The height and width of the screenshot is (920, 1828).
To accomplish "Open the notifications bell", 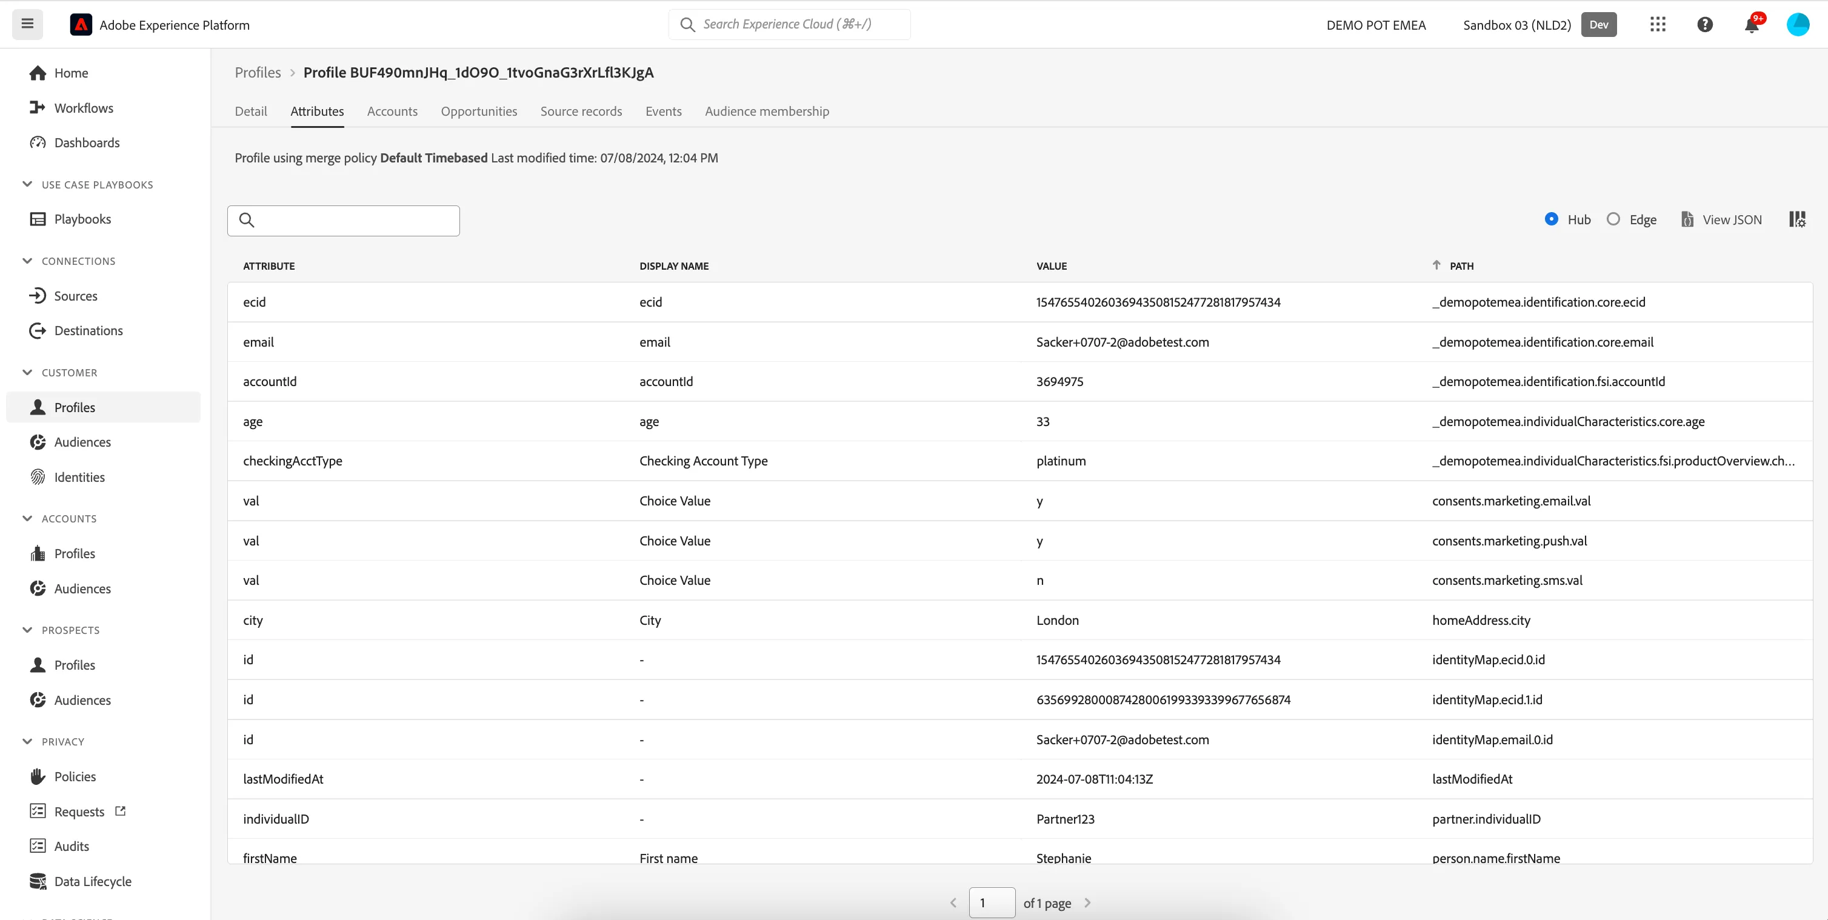I will click(x=1752, y=25).
